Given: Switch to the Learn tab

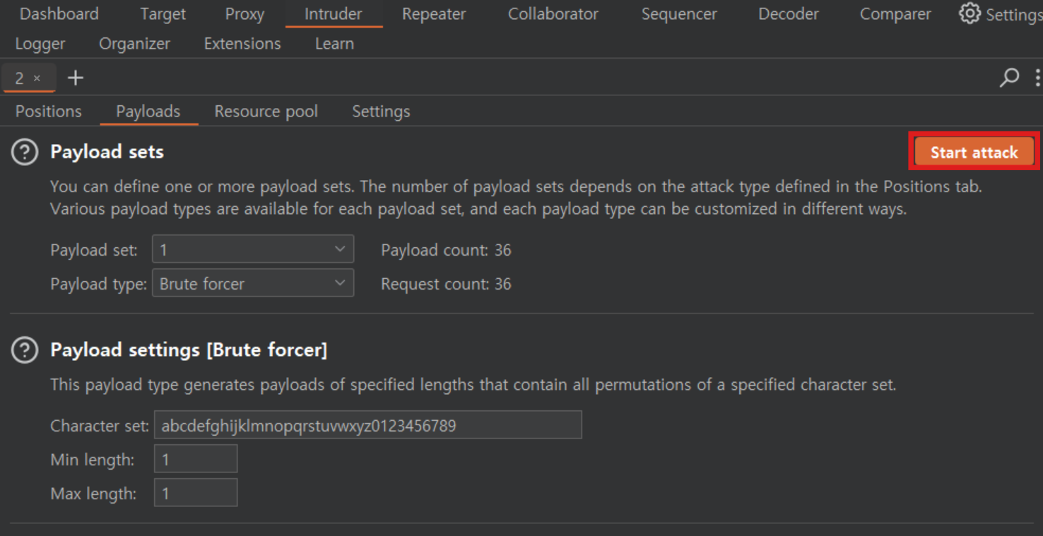Looking at the screenshot, I should point(334,44).
